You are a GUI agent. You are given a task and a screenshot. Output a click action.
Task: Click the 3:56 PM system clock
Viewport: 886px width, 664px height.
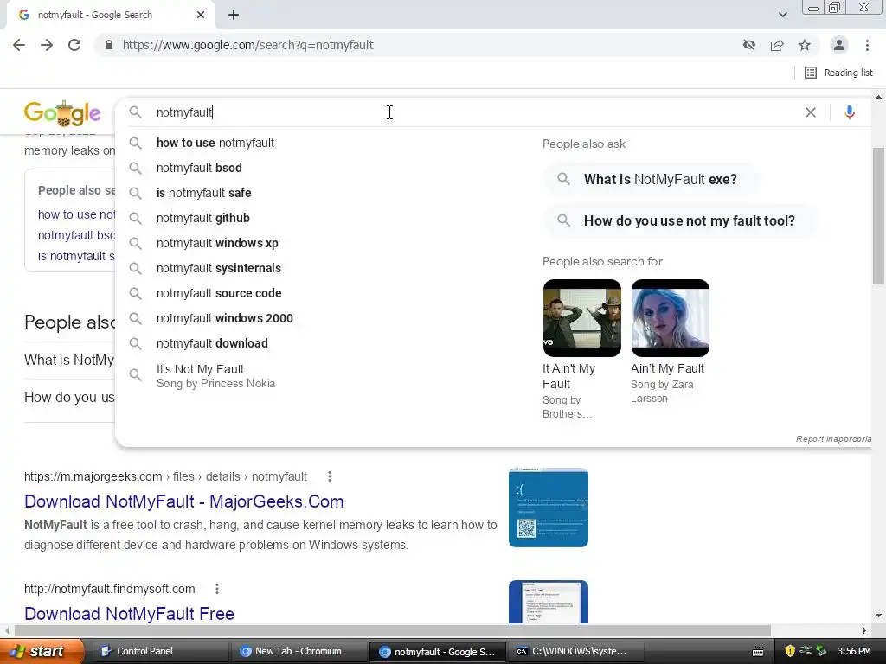pos(854,651)
